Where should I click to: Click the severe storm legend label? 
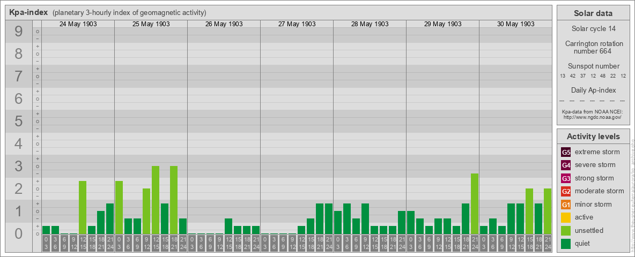click(x=595, y=165)
